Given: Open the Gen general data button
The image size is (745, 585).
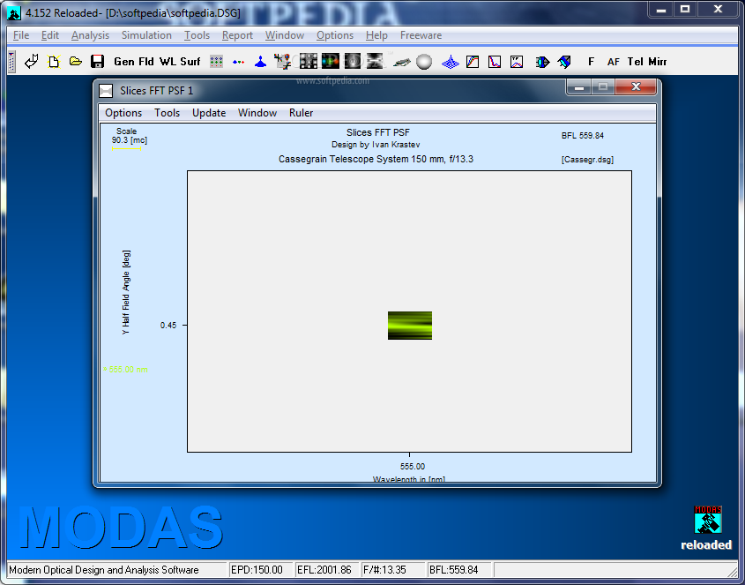Looking at the screenshot, I should (x=124, y=62).
